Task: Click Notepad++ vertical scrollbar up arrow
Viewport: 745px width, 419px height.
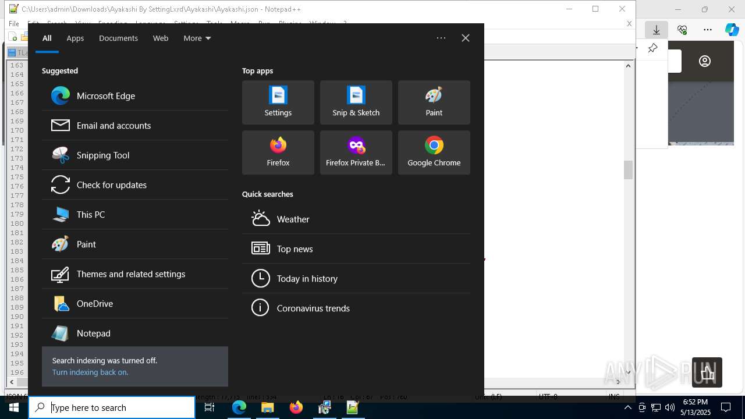Action: tap(628, 66)
